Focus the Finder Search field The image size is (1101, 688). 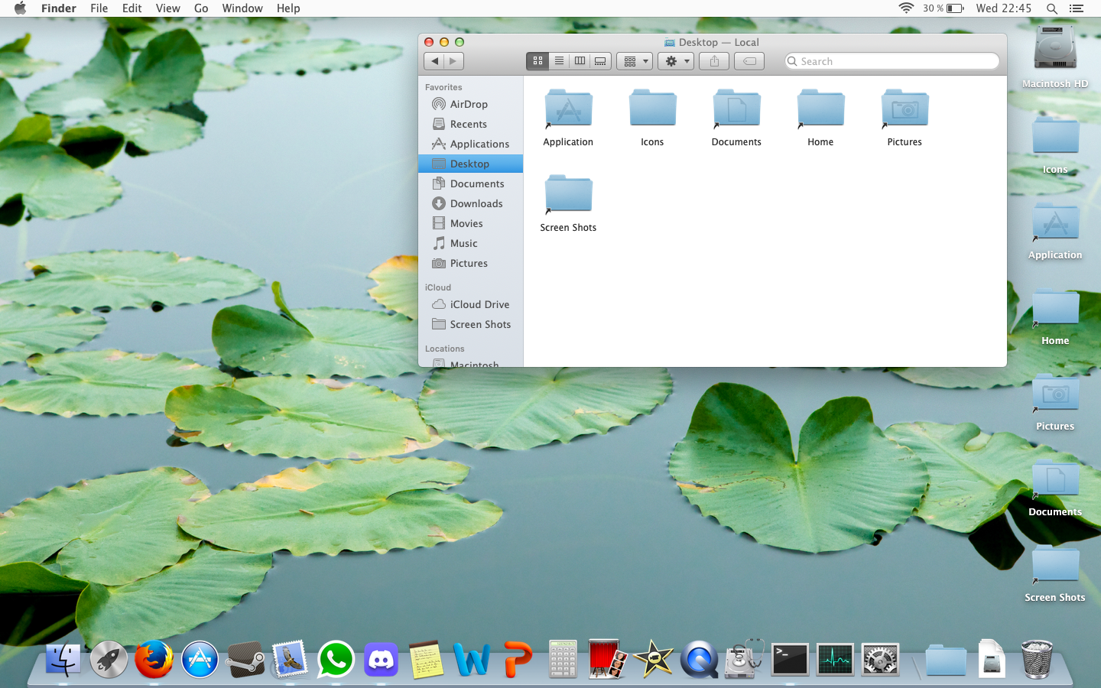pos(892,61)
